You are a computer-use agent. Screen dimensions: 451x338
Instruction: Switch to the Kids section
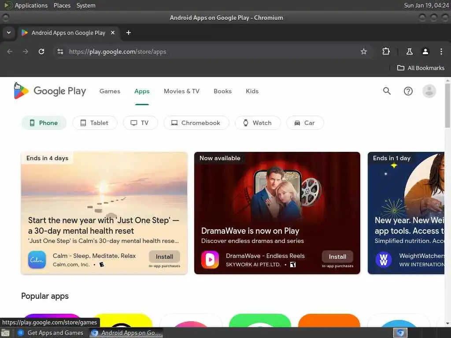(252, 91)
